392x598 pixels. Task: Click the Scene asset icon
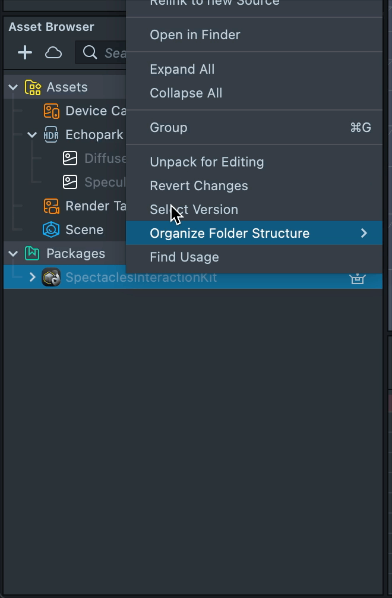[52, 230]
